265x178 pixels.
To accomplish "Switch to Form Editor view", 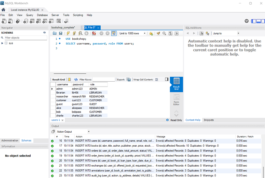I will [176, 100].
